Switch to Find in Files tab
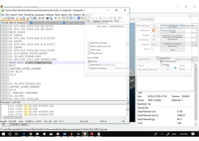 (107, 21)
